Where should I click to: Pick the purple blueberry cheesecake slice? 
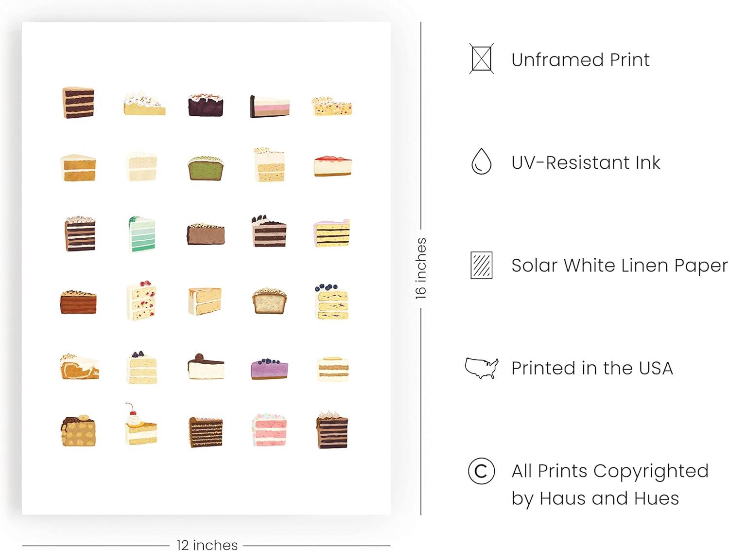[x=270, y=369]
